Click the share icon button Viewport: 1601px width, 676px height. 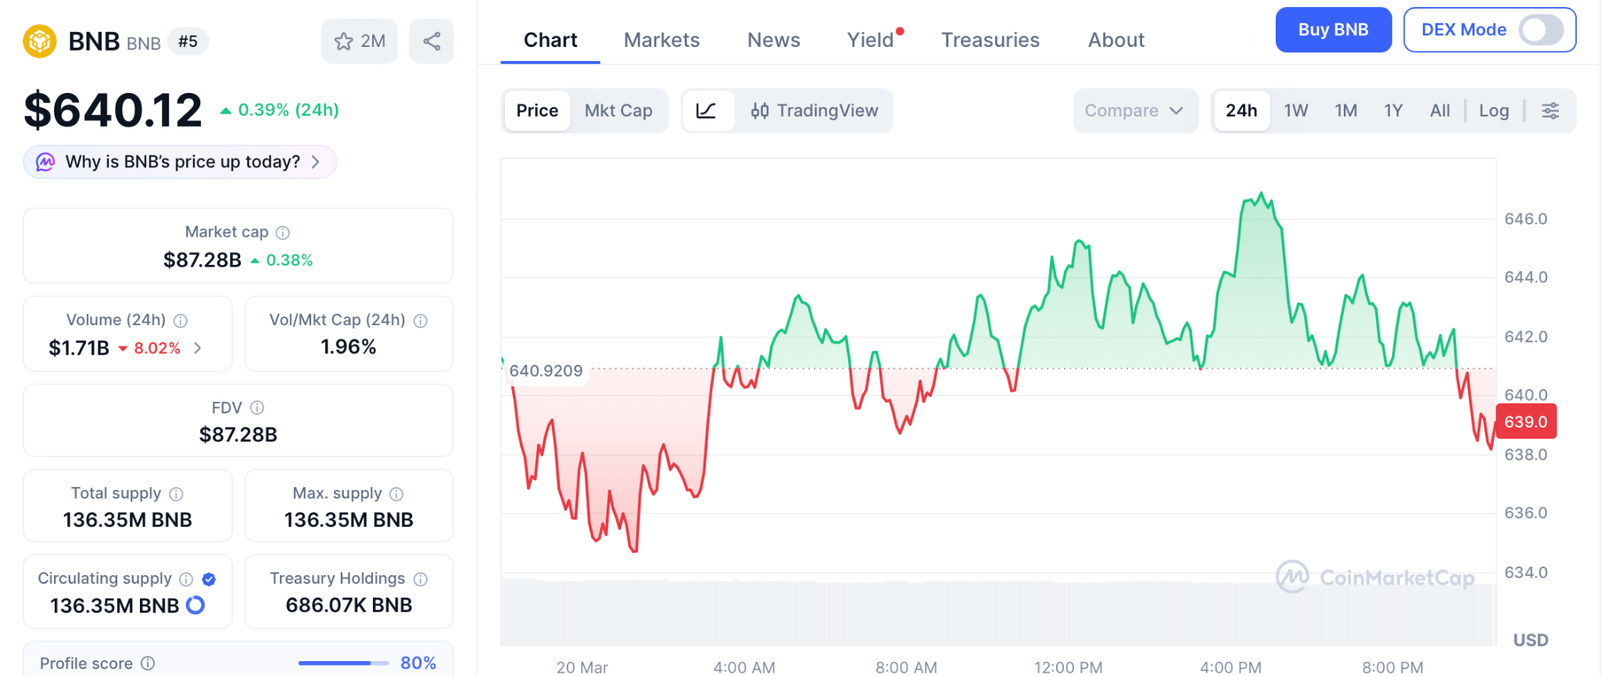click(x=432, y=41)
